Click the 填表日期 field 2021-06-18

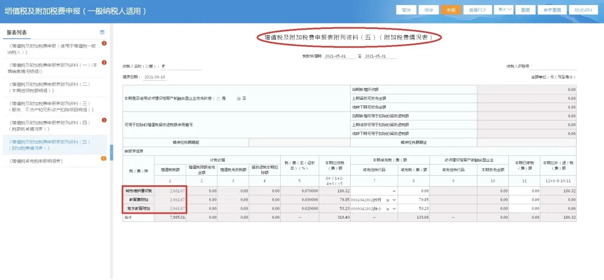[x=154, y=77]
